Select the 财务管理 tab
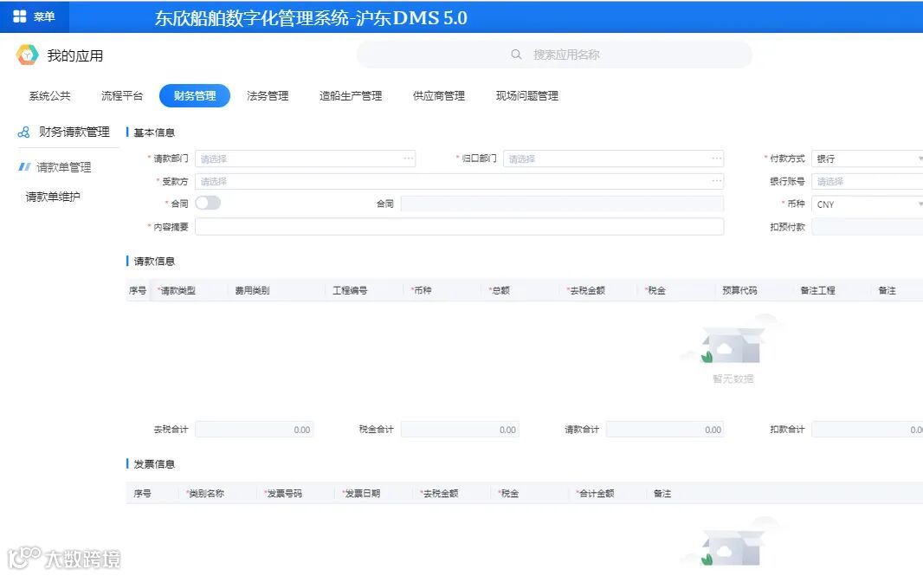 point(195,96)
